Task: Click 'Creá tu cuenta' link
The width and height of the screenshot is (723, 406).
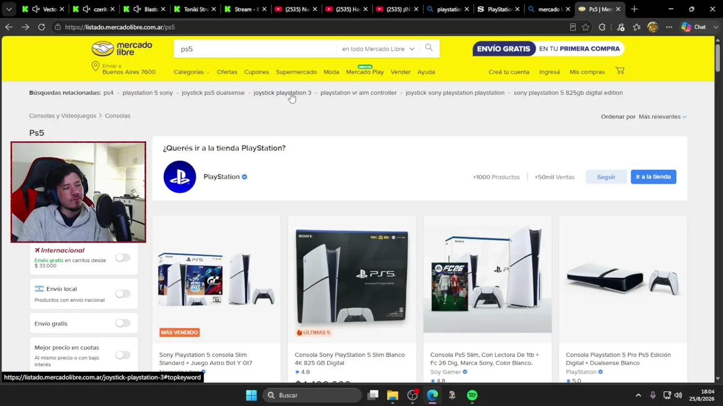Action: coord(509,72)
